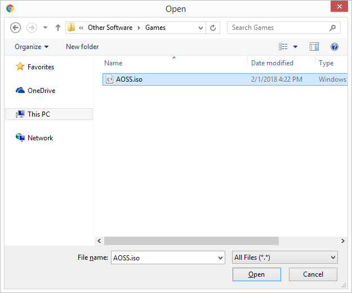The image size is (352, 293).
Task: Select OneDrive in the navigation pane
Action: pyautogui.click(x=41, y=91)
